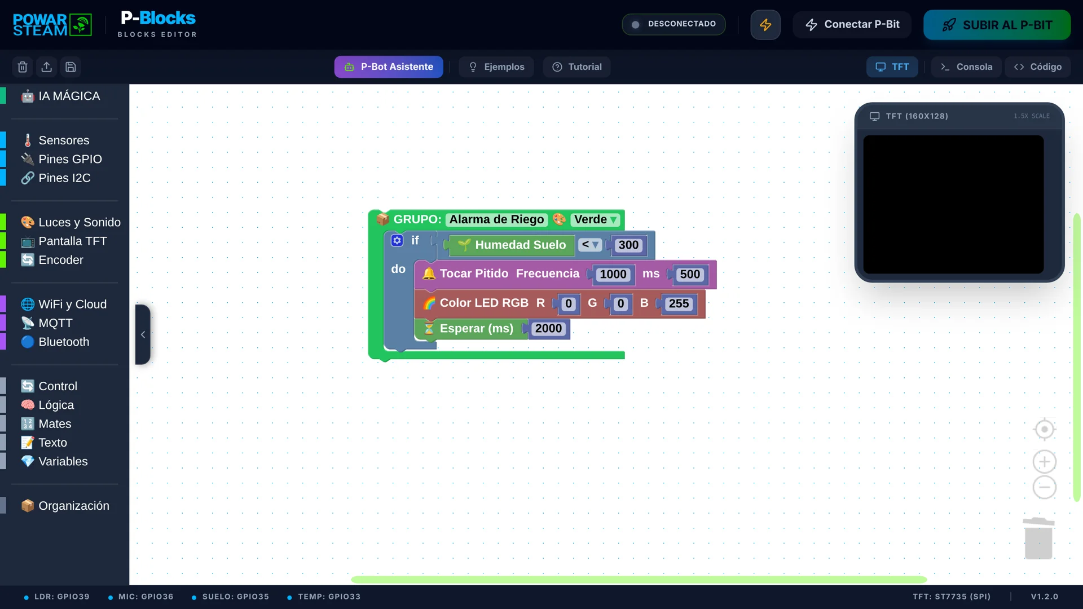Open the Ejemplos button

tap(496, 67)
